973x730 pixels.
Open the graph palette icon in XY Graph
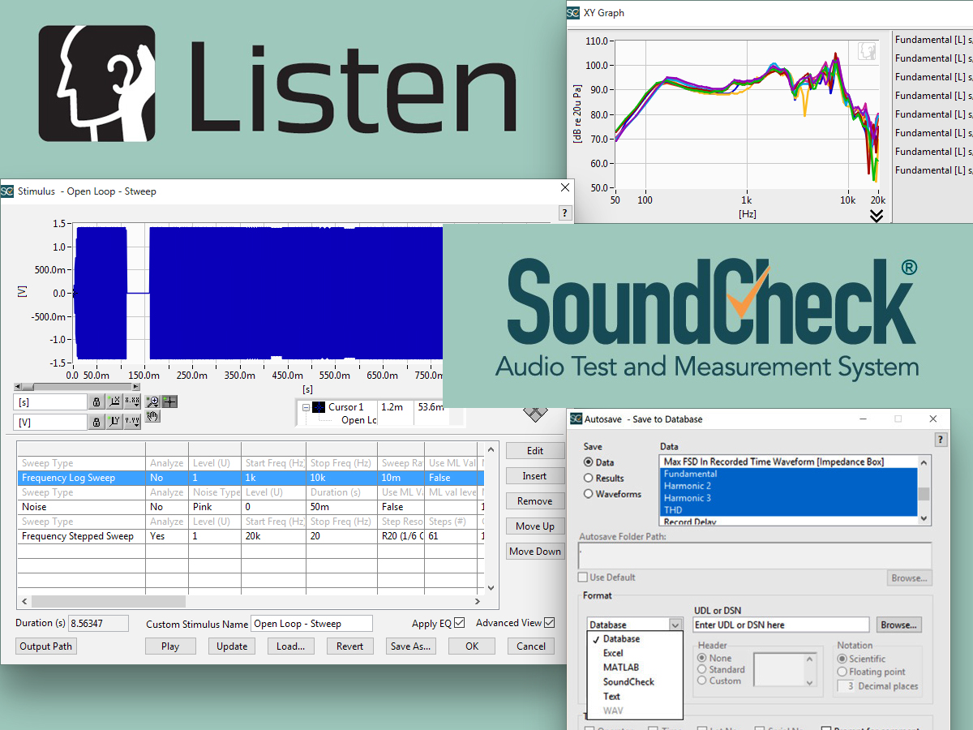[867, 50]
